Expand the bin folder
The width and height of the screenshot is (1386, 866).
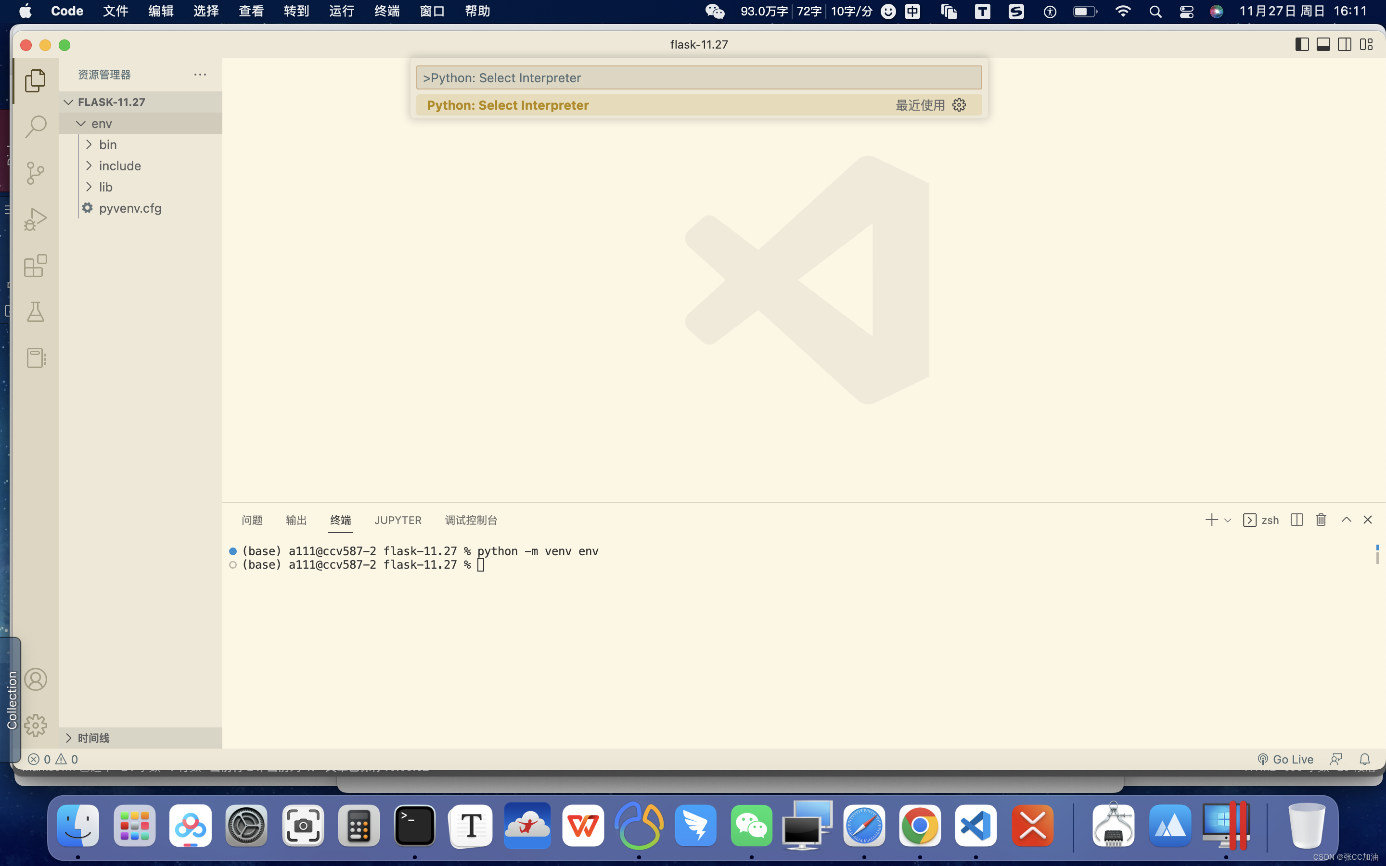141,144
